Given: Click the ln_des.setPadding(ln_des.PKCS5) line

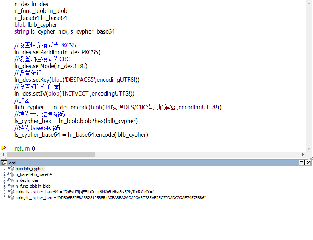Looking at the screenshot, I should click(57, 52).
